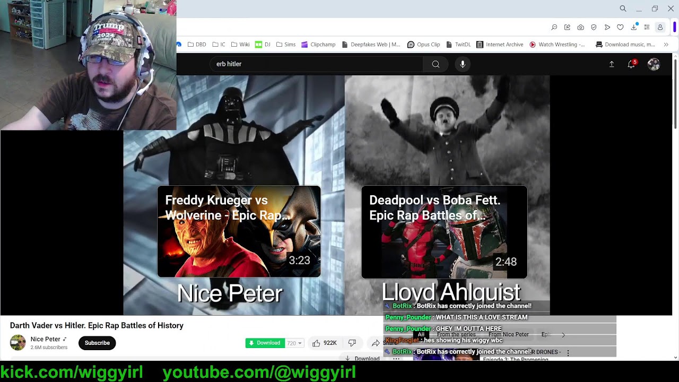Dislike the video with thumbs down
The height and width of the screenshot is (382, 679).
(x=352, y=343)
